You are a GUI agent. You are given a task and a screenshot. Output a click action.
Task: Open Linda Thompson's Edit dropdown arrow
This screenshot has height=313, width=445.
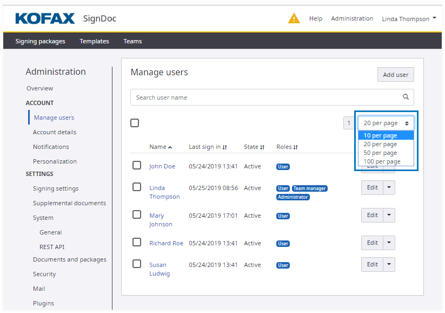click(389, 187)
